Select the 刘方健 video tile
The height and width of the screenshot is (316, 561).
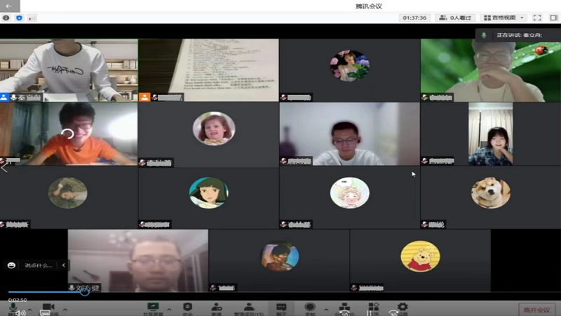[x=138, y=261]
